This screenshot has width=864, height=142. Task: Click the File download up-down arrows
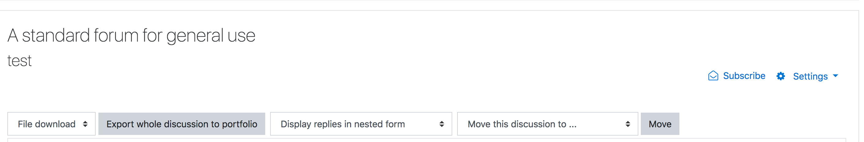(85, 124)
